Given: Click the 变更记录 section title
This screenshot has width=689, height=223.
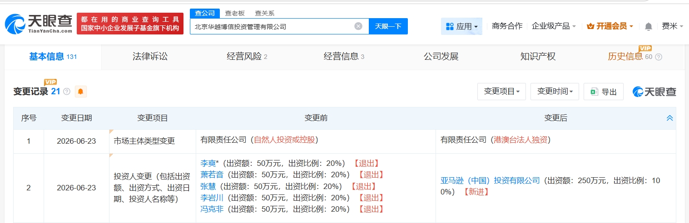Looking at the screenshot, I should point(30,92).
